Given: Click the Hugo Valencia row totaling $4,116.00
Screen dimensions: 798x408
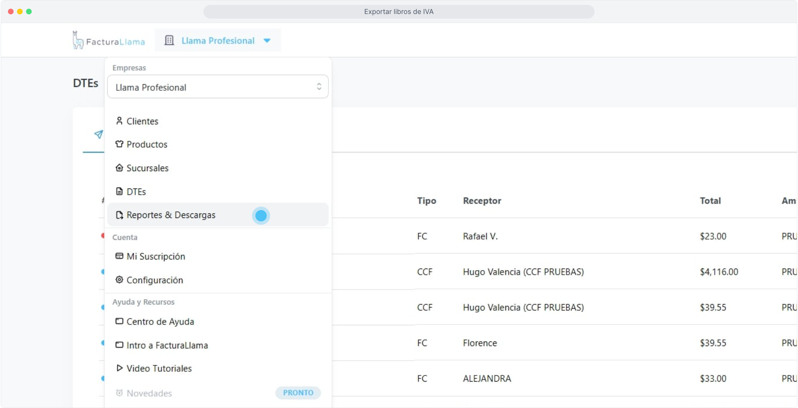Looking at the screenshot, I should (523, 272).
